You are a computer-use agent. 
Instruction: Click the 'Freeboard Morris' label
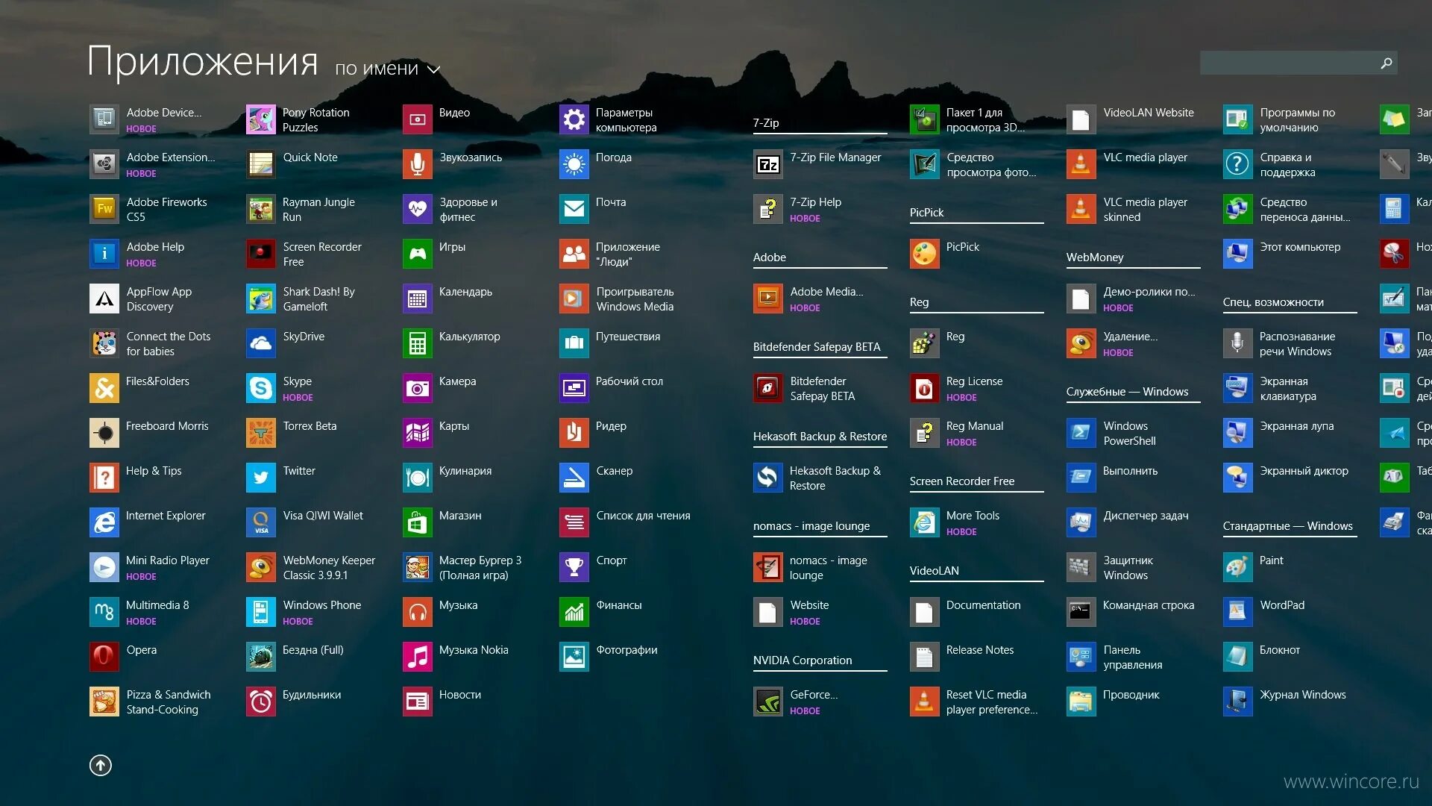(x=167, y=426)
